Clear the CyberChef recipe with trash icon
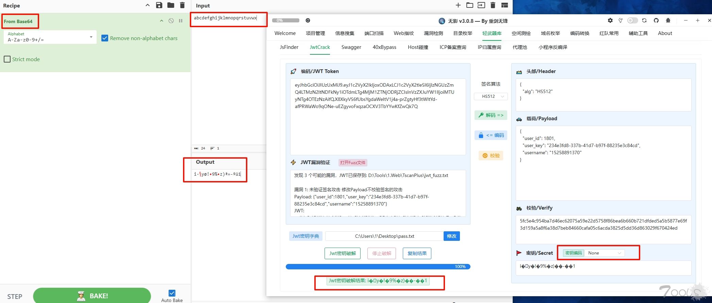712x303 pixels. pyautogui.click(x=182, y=5)
